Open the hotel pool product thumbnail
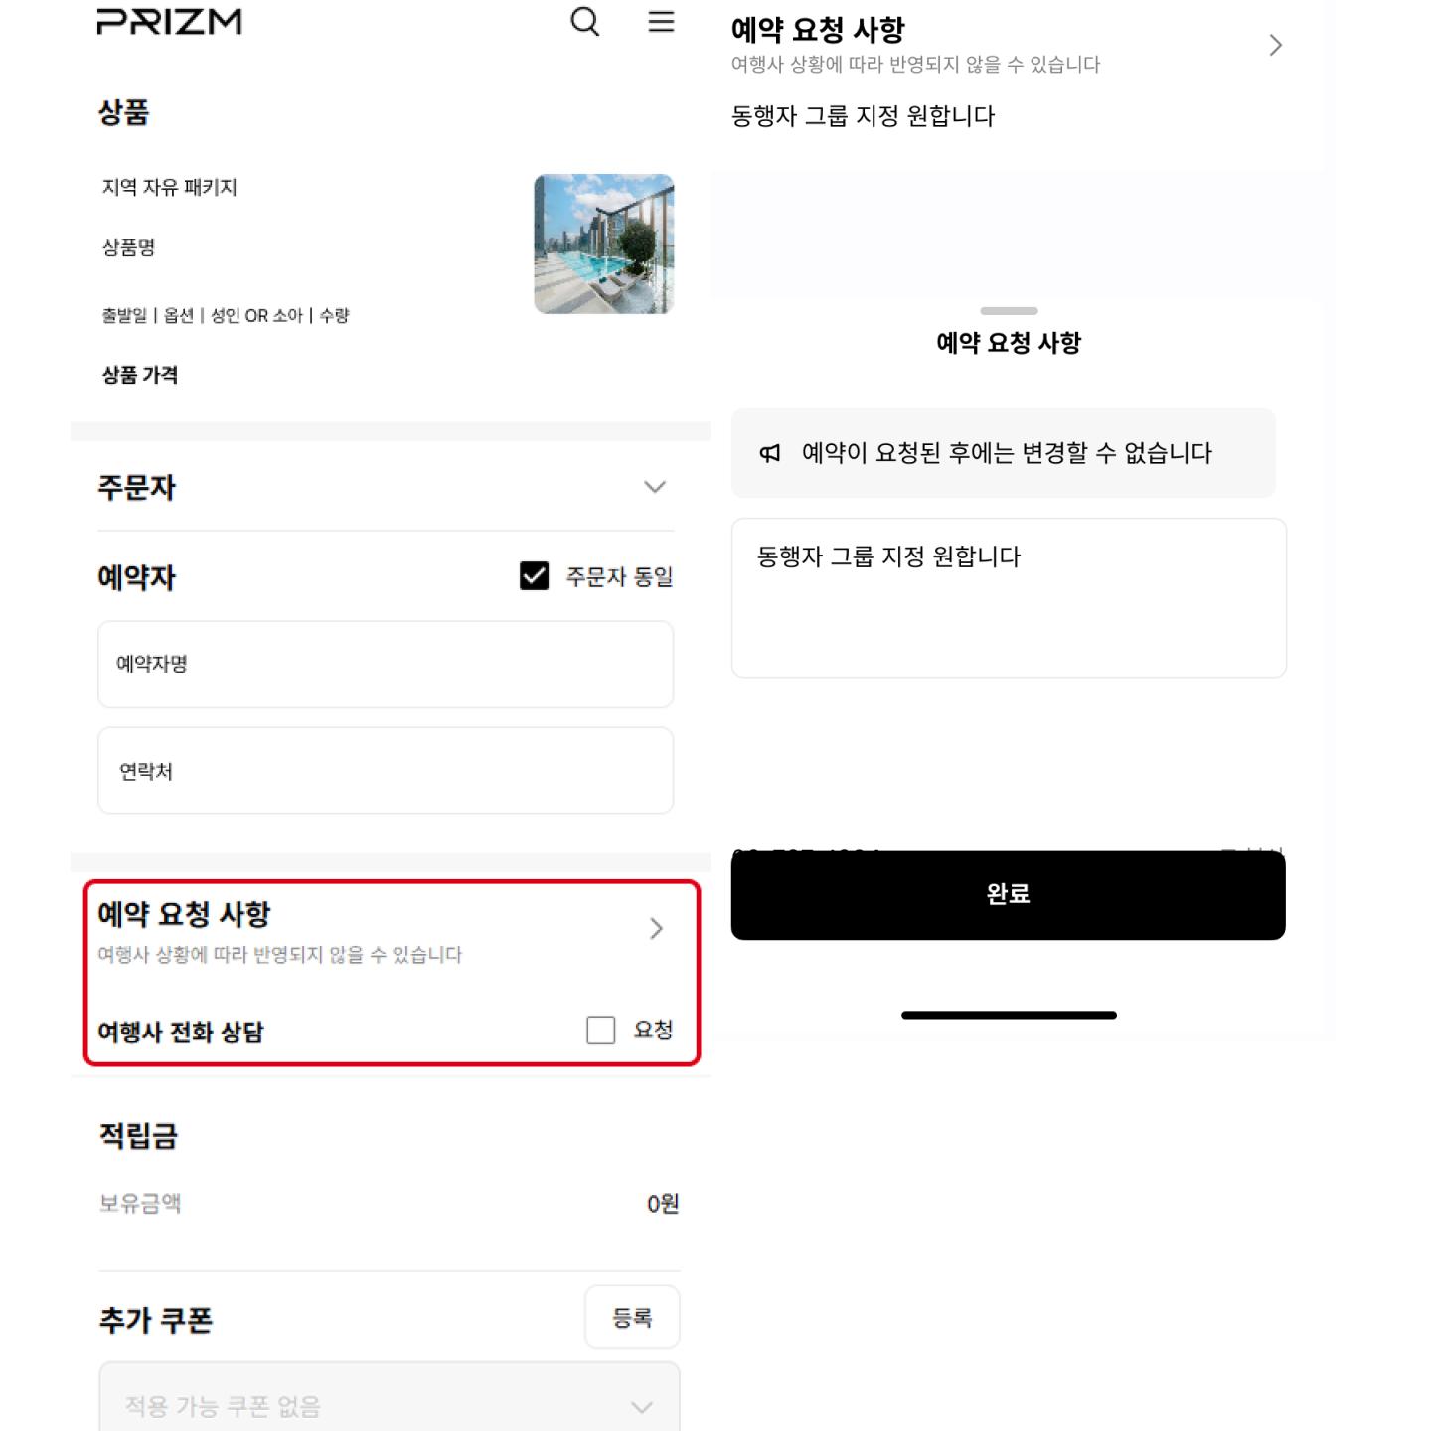 (x=604, y=244)
